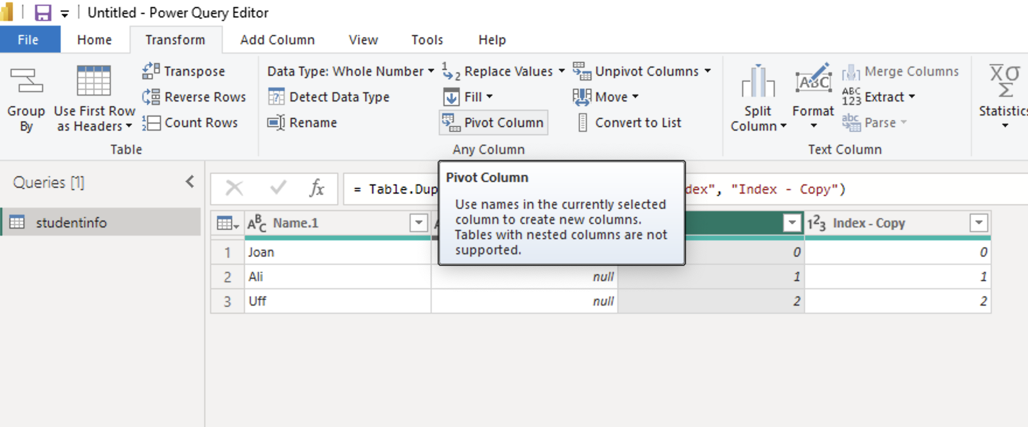
Task: Select row number 2 header
Action: point(228,276)
